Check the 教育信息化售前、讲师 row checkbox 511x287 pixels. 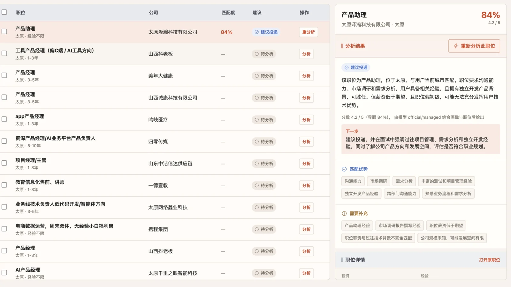coord(4,185)
